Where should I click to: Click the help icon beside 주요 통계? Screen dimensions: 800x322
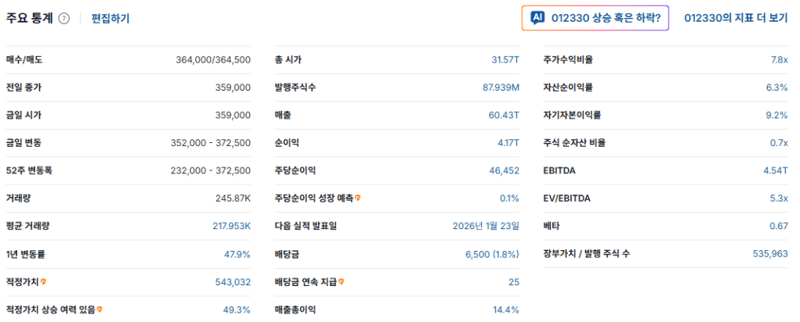pyautogui.click(x=64, y=18)
